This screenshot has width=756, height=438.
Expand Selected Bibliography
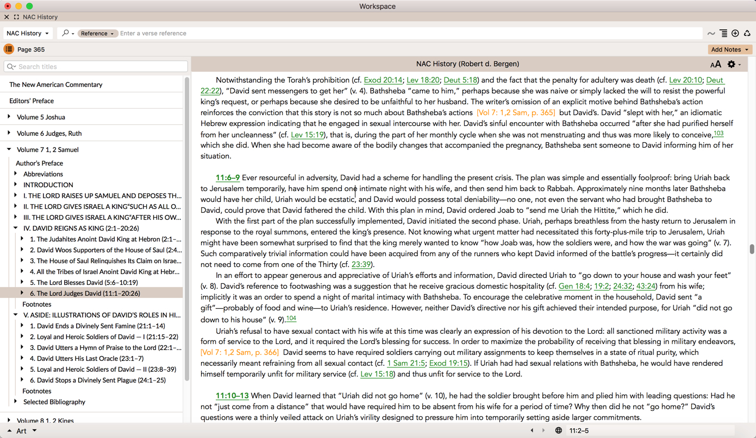pos(15,402)
